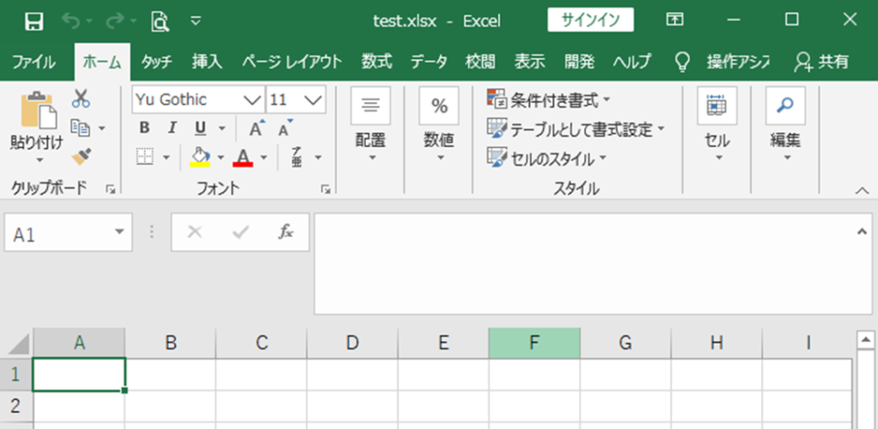Decrease font size with the smaller A icon
The height and width of the screenshot is (429, 878).
[x=286, y=128]
